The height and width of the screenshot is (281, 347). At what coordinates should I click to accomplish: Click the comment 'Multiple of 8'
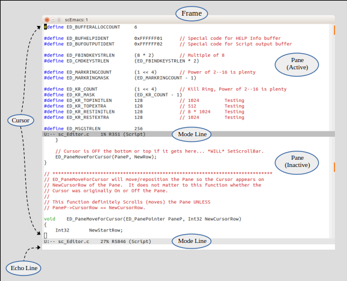pyautogui.click(x=206, y=55)
